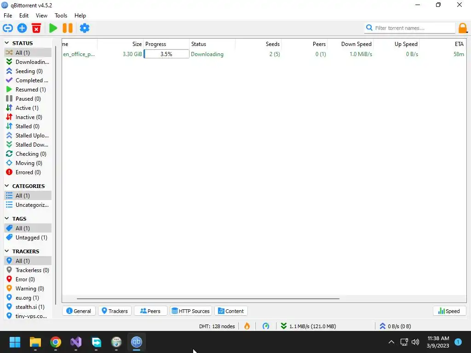The height and width of the screenshot is (353, 471).
Task: Click the horizontal scrollbar of torrent list
Action: click(208, 299)
